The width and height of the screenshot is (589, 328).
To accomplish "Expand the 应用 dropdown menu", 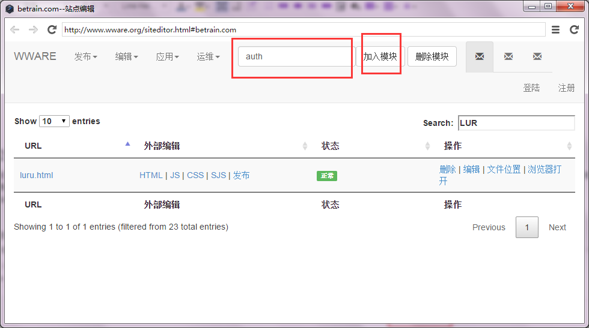I will [x=168, y=56].
